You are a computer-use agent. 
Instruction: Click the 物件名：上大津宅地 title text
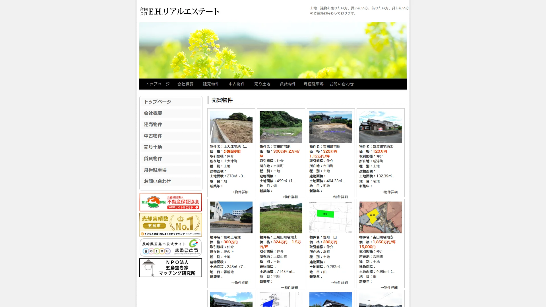(228, 147)
